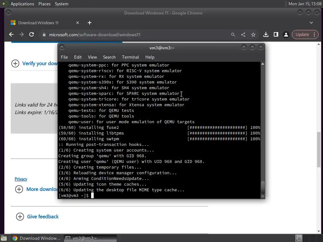Expand Verify your download section
This screenshot has width=323, height=242.
[x=15, y=63]
